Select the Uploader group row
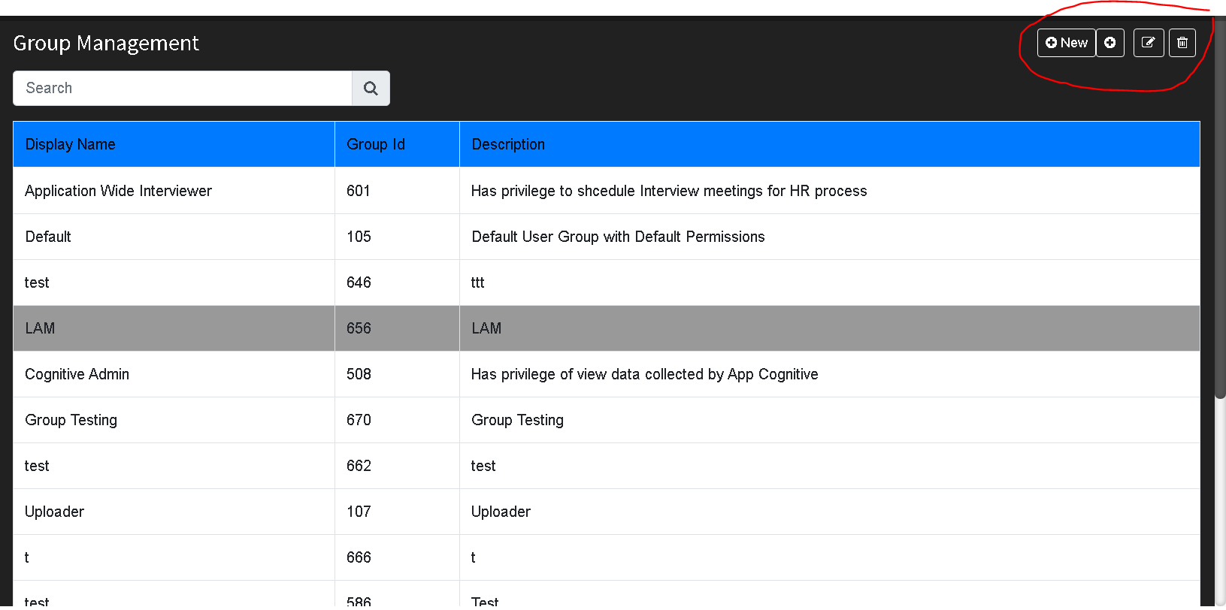This screenshot has width=1226, height=610. click(x=607, y=512)
